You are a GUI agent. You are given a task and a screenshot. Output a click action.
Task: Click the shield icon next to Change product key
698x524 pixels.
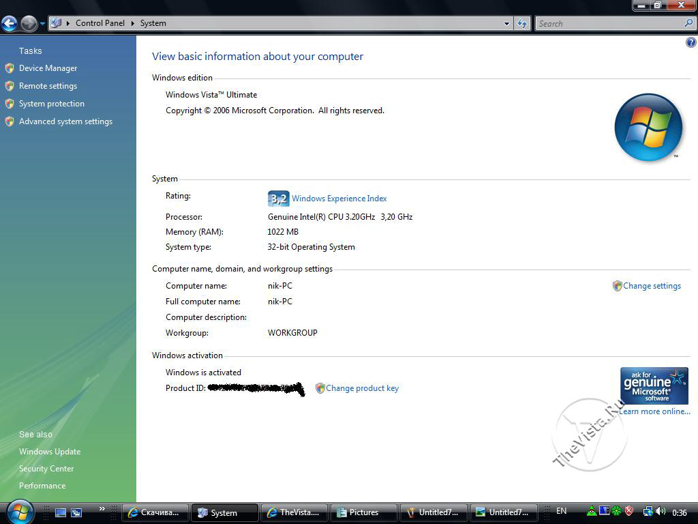[320, 388]
